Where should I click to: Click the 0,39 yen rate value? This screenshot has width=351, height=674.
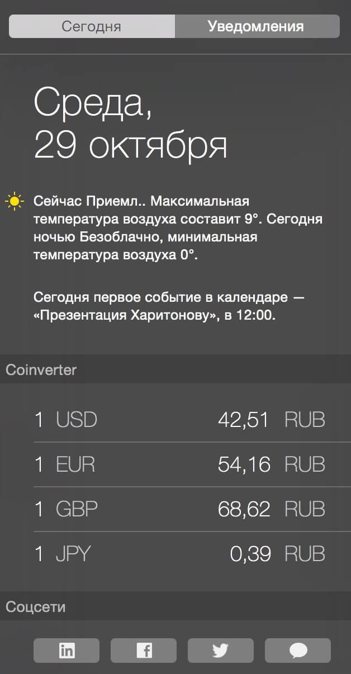(250, 554)
